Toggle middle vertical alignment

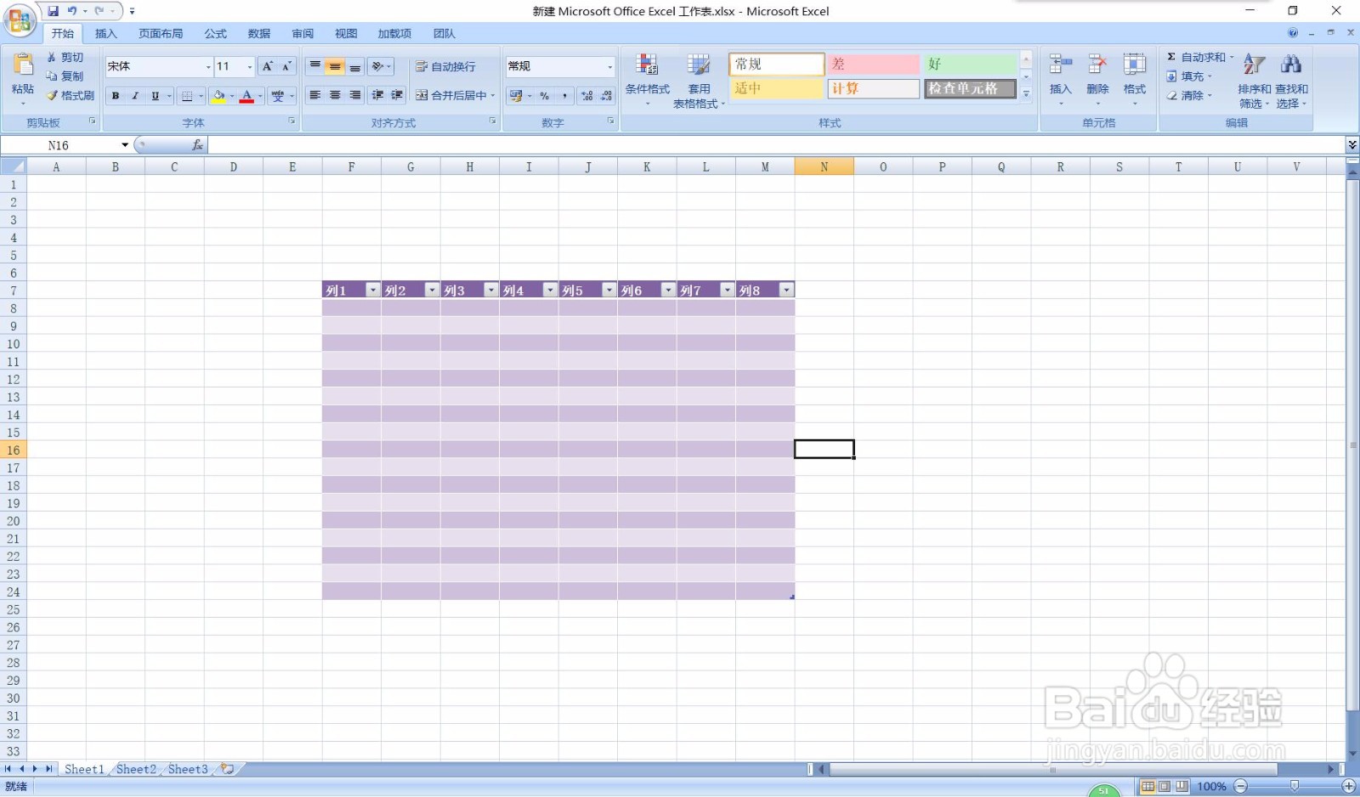(335, 66)
